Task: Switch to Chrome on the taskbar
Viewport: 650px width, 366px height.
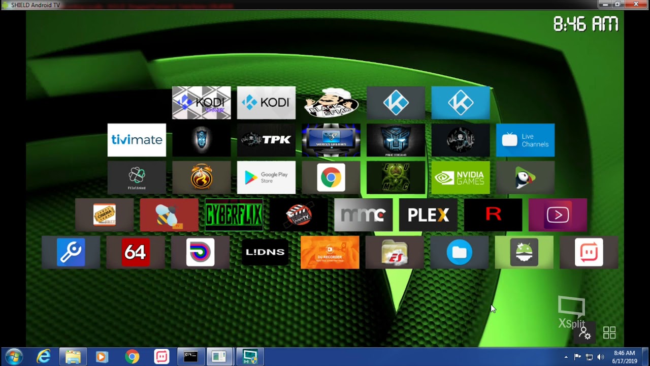Action: [132, 357]
